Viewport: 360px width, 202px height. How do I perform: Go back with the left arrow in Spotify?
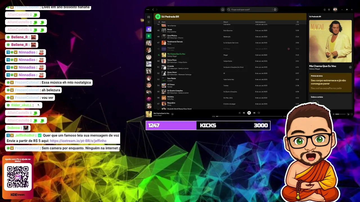point(153,10)
